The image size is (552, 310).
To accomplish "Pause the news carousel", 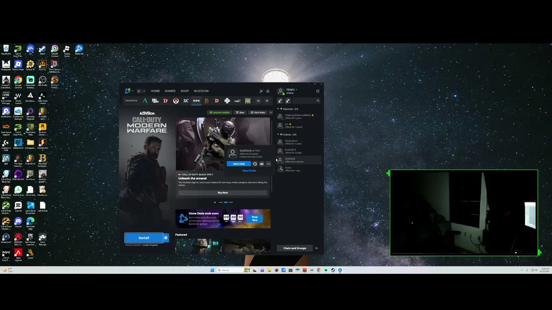I will (215, 202).
